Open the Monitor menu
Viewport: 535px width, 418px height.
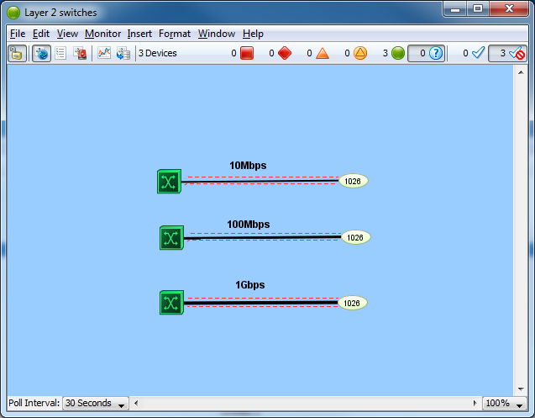click(102, 34)
